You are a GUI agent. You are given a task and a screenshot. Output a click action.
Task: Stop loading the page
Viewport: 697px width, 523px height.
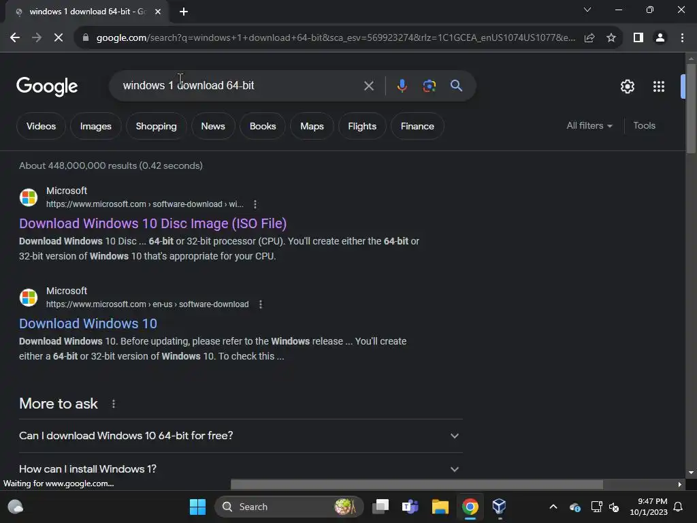tap(59, 38)
